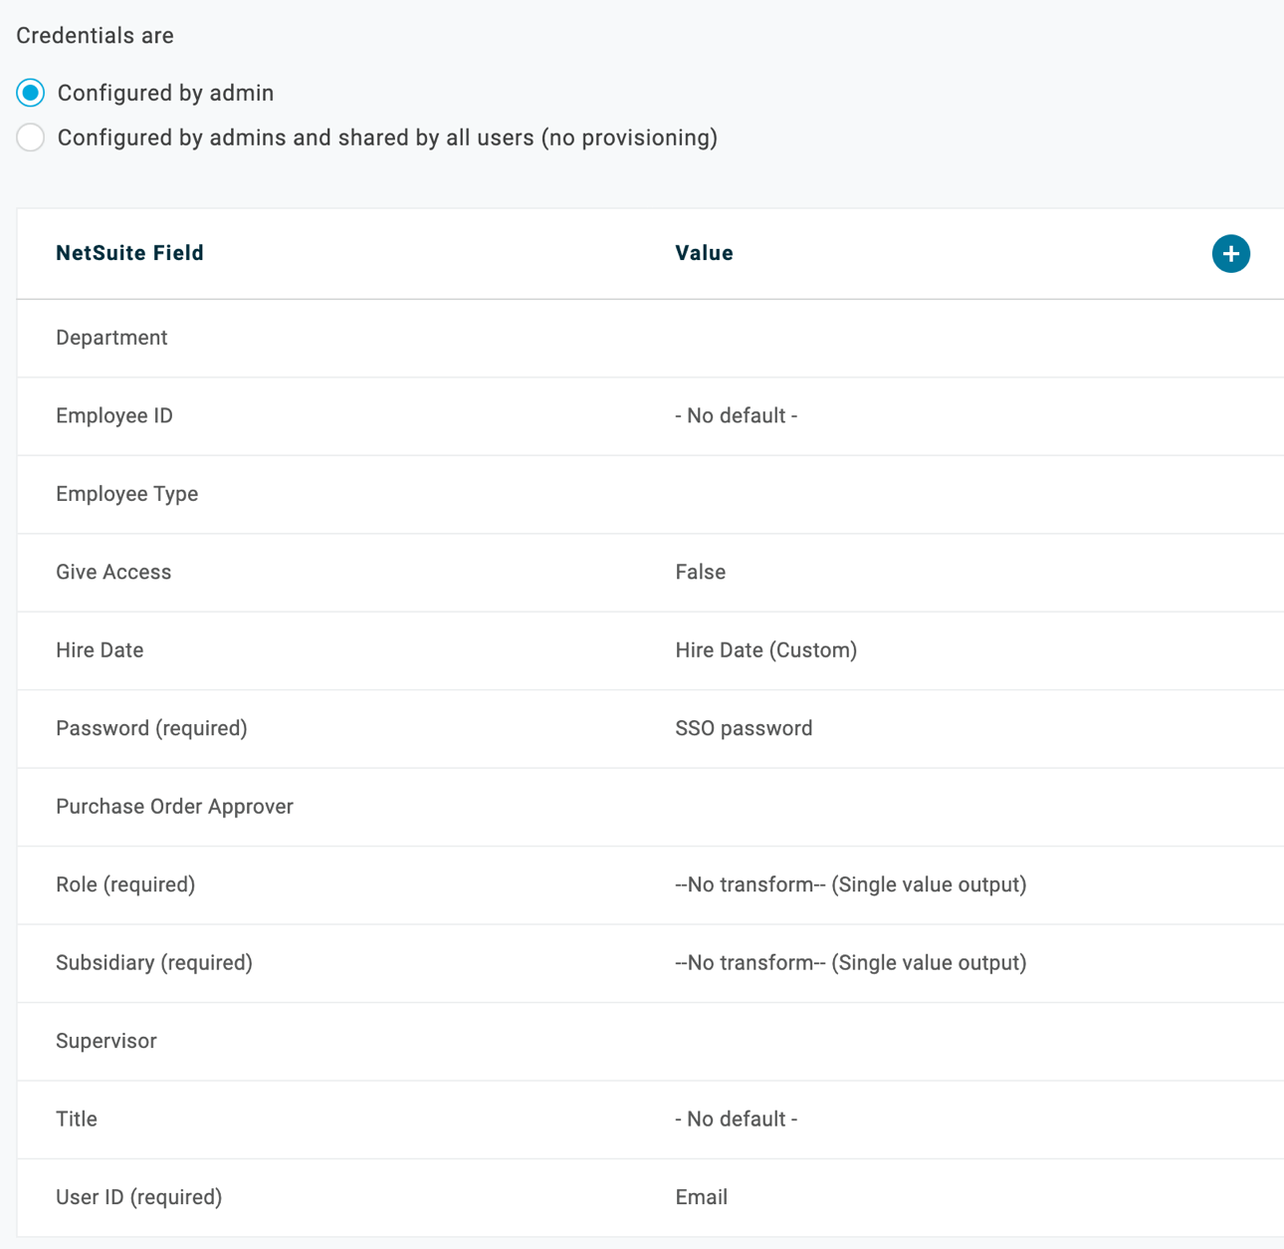The height and width of the screenshot is (1249, 1284).
Task: Open the Supervisor field row
Action: tap(650, 1041)
